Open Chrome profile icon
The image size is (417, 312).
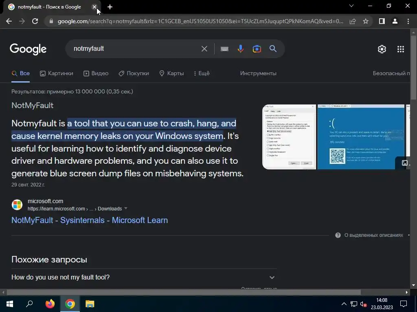click(395, 21)
